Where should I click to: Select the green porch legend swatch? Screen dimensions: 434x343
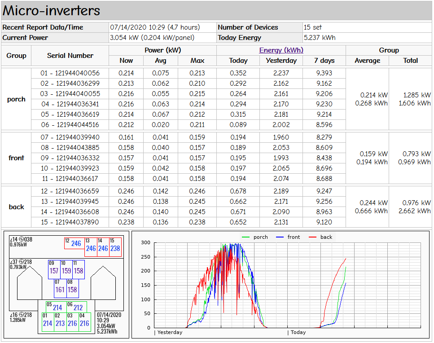click(246, 237)
